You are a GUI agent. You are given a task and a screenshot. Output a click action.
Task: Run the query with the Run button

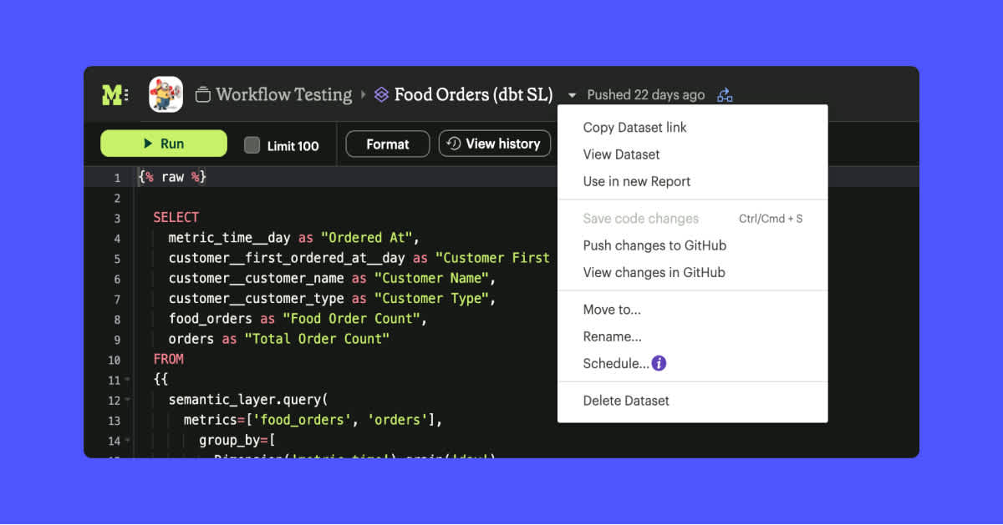164,144
